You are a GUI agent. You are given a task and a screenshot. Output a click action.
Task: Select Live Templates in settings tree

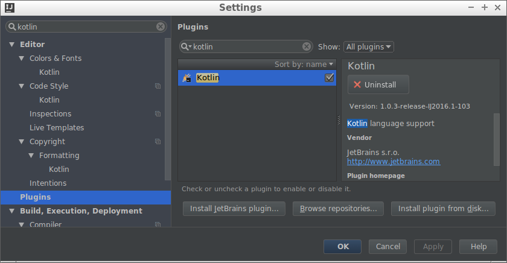tap(57, 128)
